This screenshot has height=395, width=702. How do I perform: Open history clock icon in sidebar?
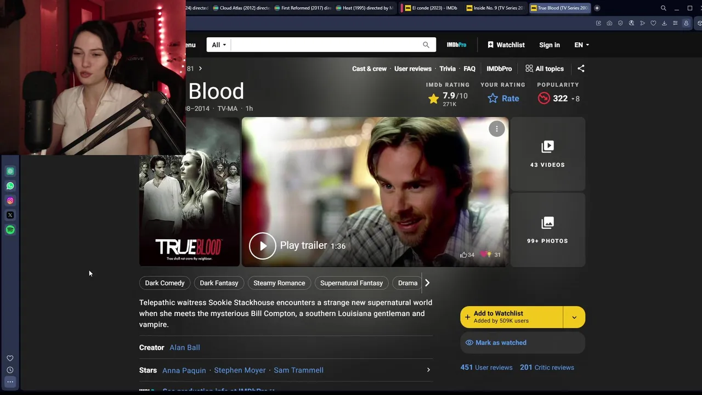point(10,370)
